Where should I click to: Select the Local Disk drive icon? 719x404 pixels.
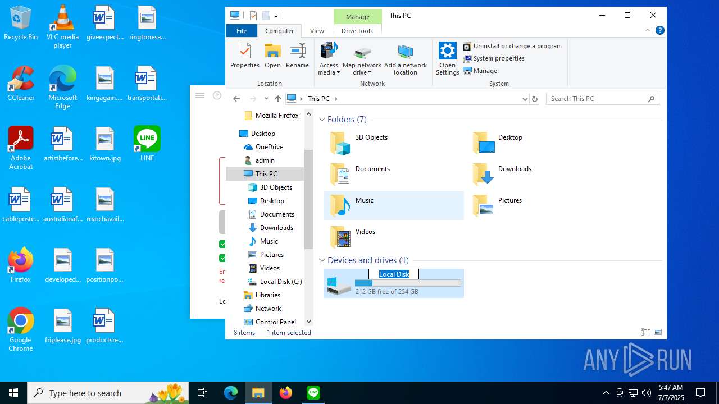click(339, 285)
